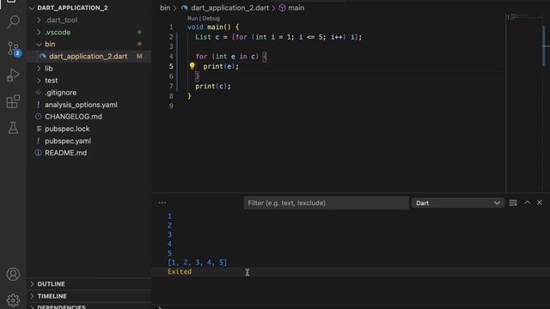550x309 pixels.
Task: Open the Testing flask view
Action: [13, 128]
